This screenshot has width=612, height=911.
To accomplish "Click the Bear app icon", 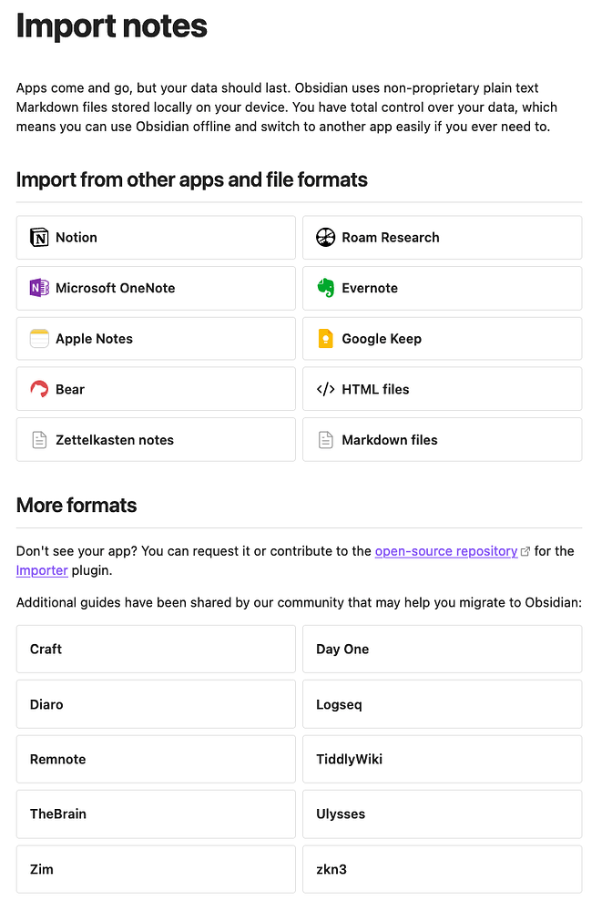I will pos(38,389).
